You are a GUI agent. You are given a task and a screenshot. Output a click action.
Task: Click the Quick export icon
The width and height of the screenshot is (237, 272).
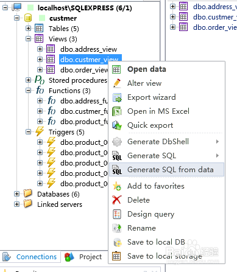tap(117, 125)
